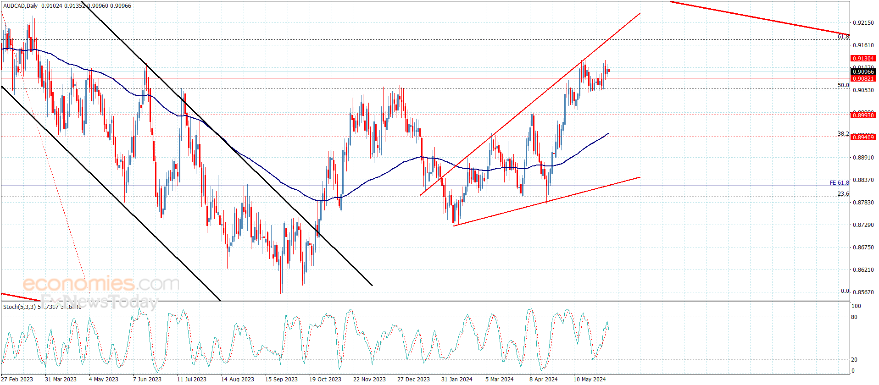The image size is (879, 385).
Task: Click the 5 Mar 2024 date label
Action: click(x=500, y=379)
